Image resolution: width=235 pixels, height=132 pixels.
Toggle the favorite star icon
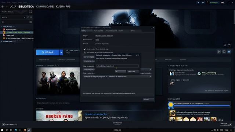coord(229,52)
